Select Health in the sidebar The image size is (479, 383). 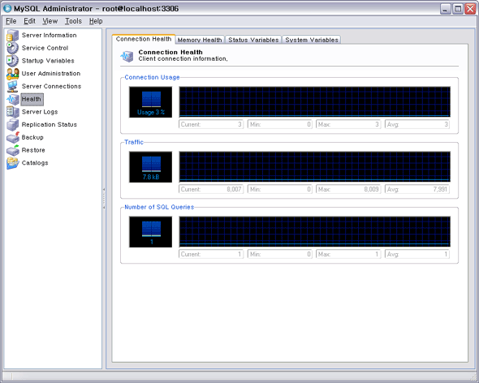coord(32,99)
